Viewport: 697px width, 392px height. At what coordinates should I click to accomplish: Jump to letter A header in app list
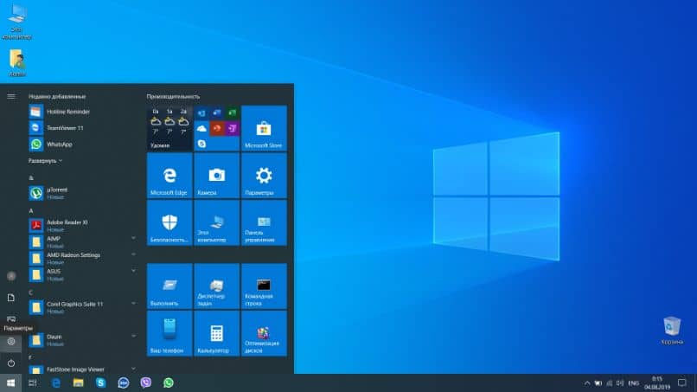pyautogui.click(x=30, y=210)
